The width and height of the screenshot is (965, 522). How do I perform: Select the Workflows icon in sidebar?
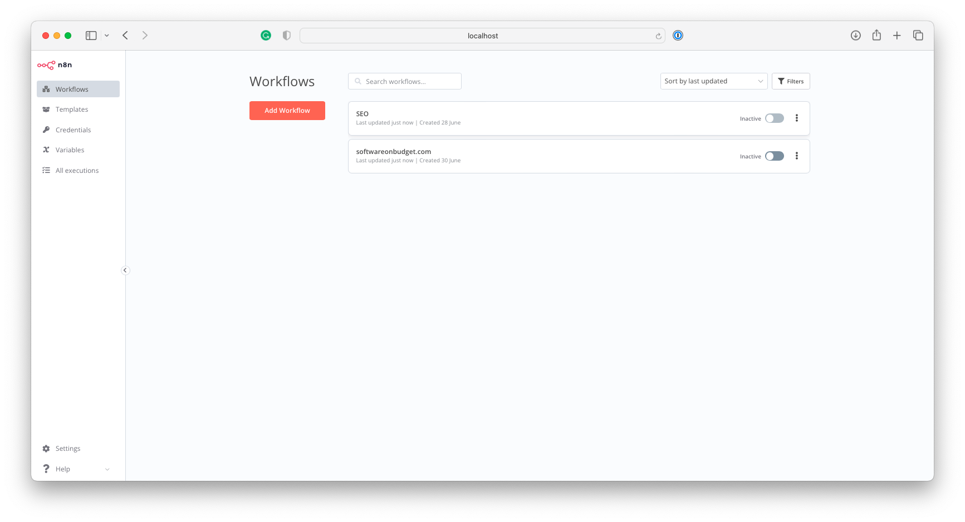(x=46, y=89)
